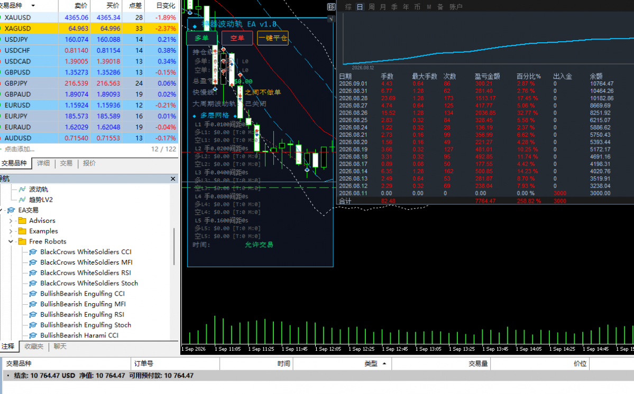Image resolution: width=634 pixels, height=394 pixels.
Task: Expand the Examples folder
Action: pos(11,231)
